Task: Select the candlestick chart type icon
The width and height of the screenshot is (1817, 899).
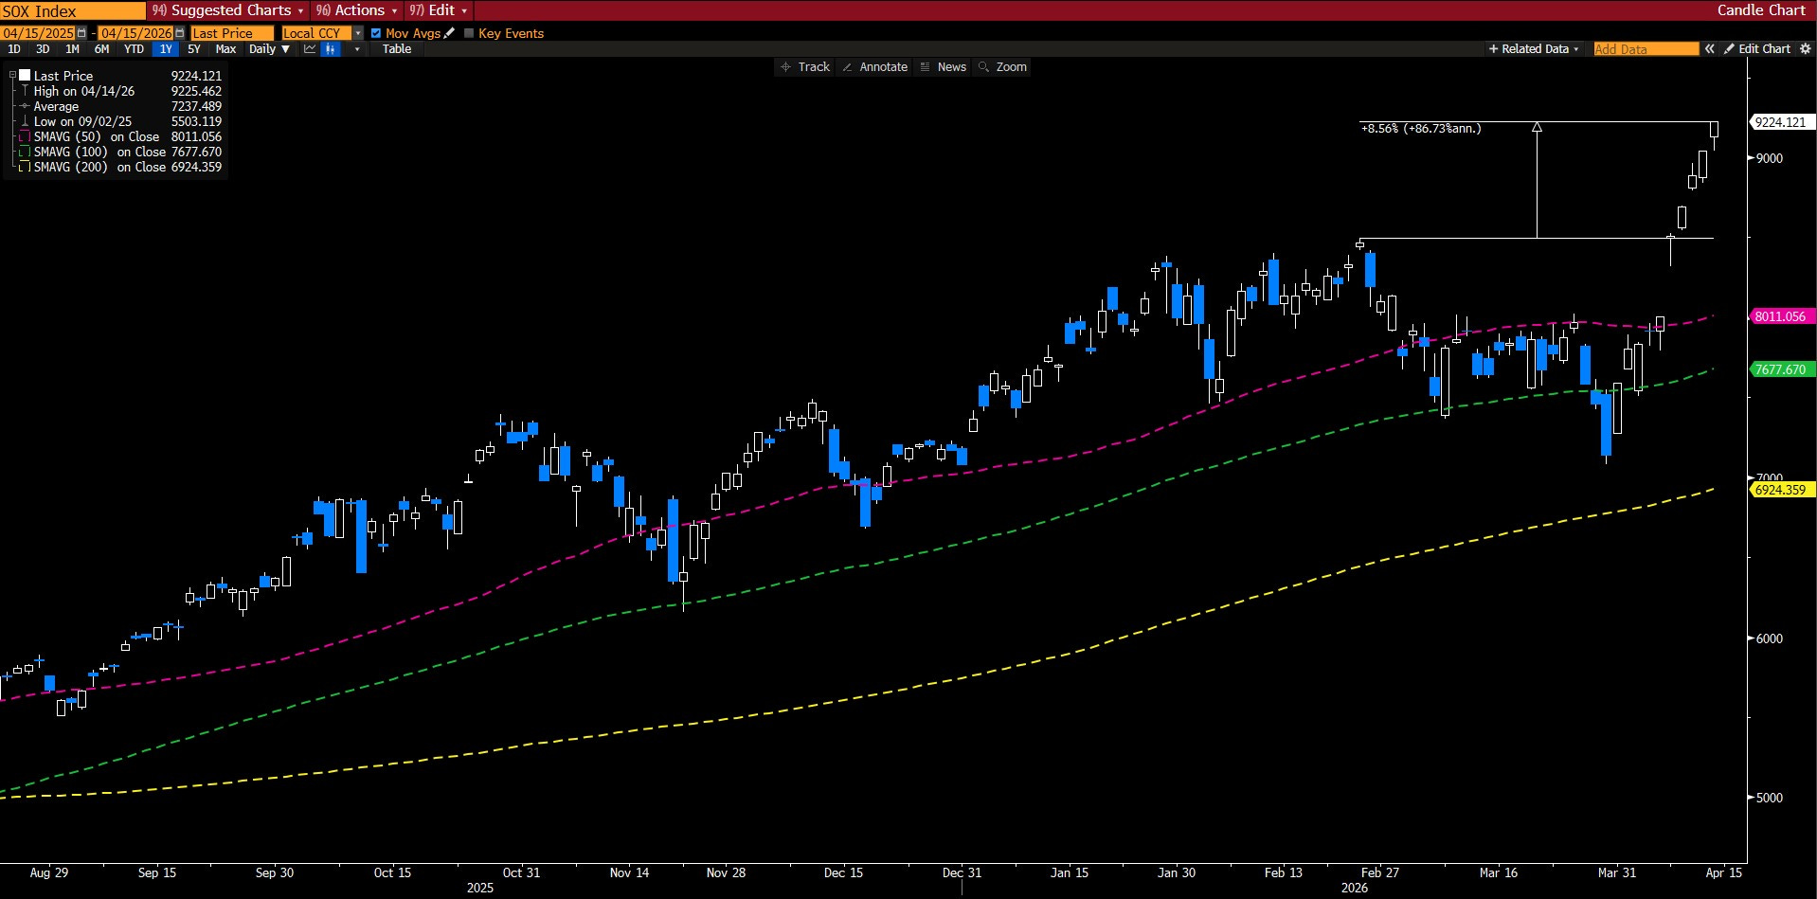Action: (330, 49)
